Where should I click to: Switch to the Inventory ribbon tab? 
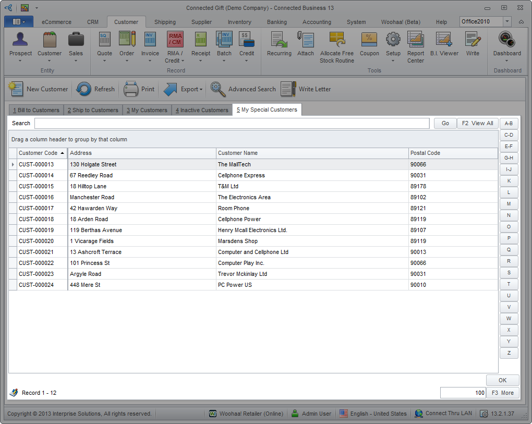[x=239, y=22]
